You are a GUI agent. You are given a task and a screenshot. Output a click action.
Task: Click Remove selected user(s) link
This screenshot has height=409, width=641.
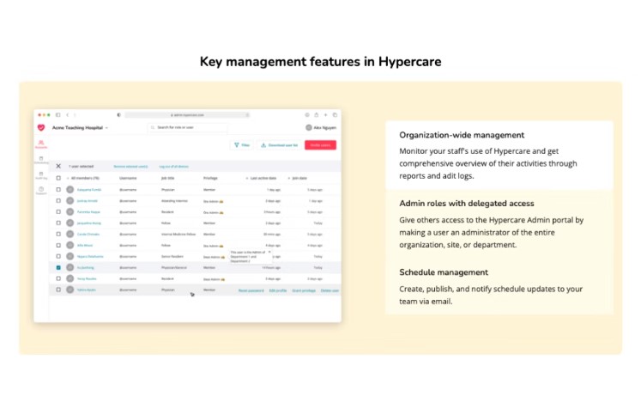click(130, 167)
